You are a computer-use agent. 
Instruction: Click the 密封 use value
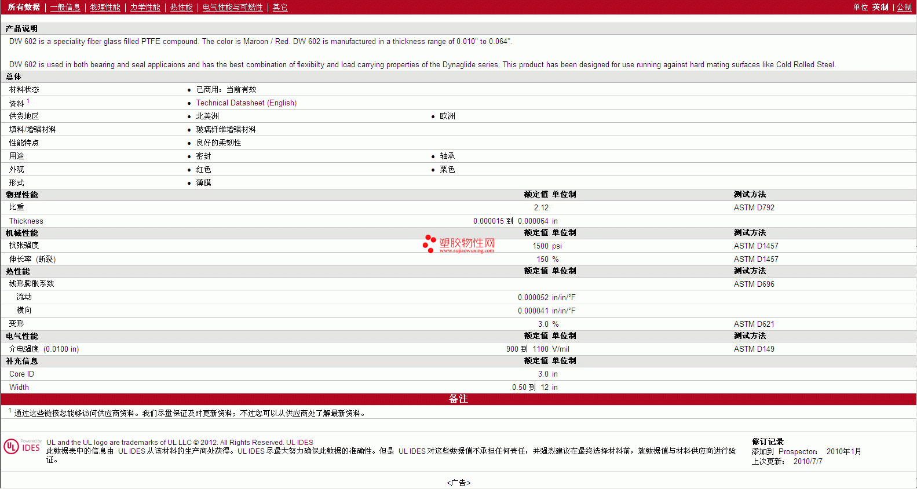[x=203, y=156]
